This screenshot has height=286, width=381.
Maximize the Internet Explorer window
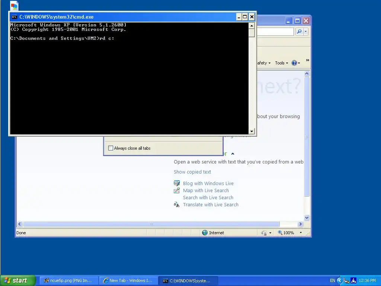[297, 21]
